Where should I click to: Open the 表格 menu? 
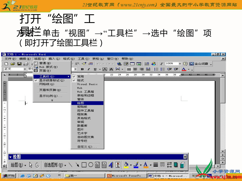coord(98,59)
